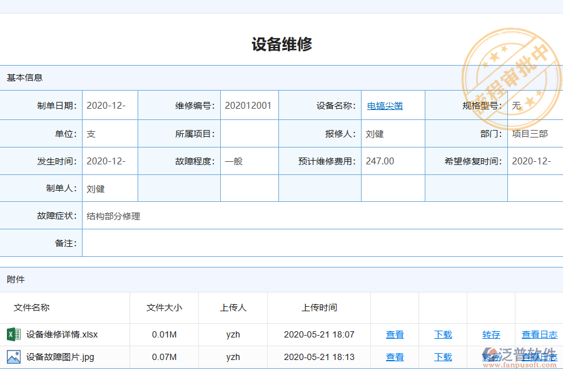Click the 设备维修 page title

281,44
